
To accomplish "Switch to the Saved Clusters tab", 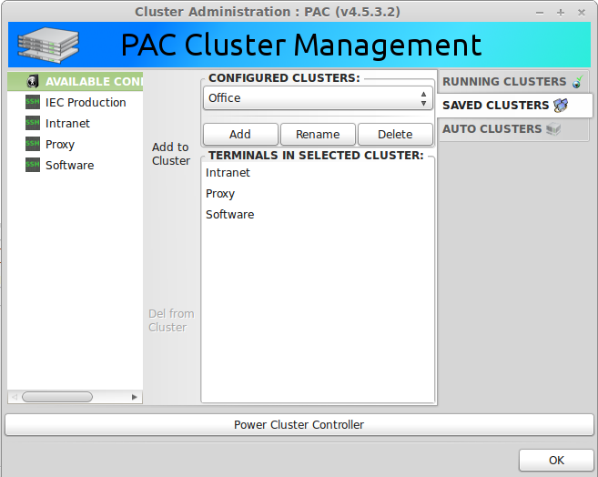I will coord(515,106).
